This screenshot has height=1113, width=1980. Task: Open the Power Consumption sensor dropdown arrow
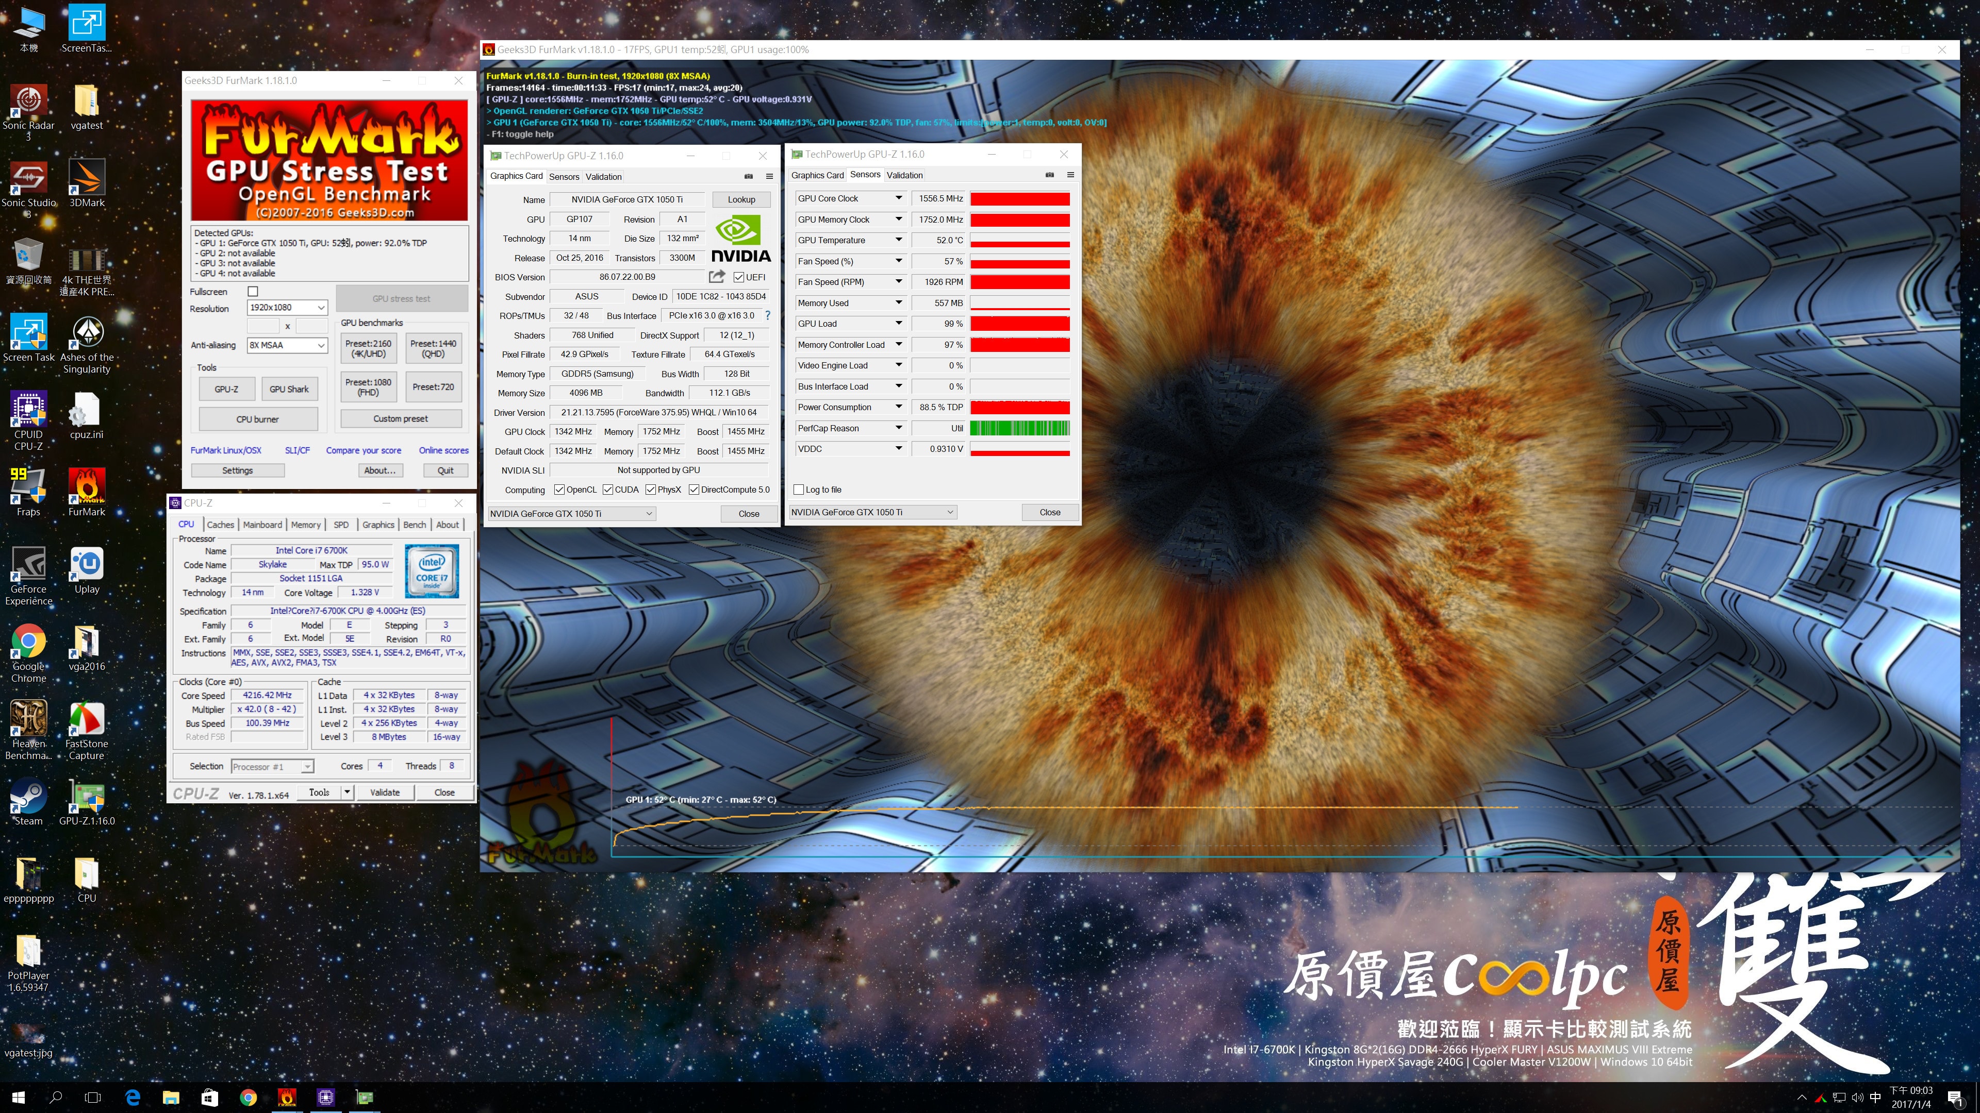(898, 407)
